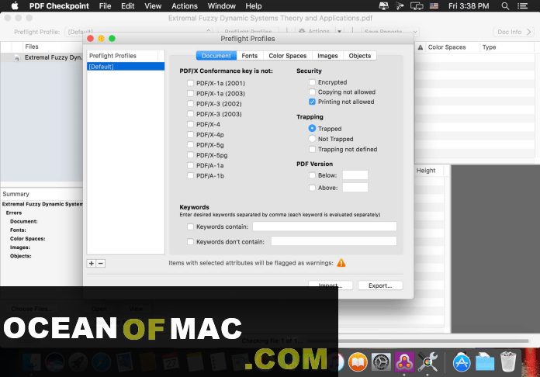This screenshot has width=540, height=377.
Task: Toggle the Encrypted security checkbox
Action: coord(312,82)
